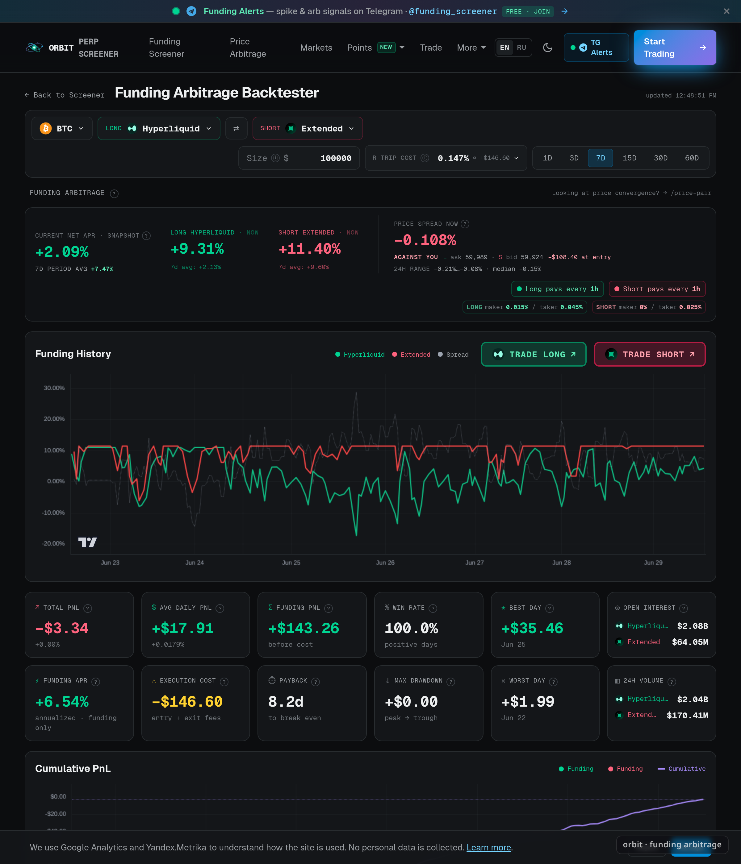Go to the Trade page

tap(431, 48)
